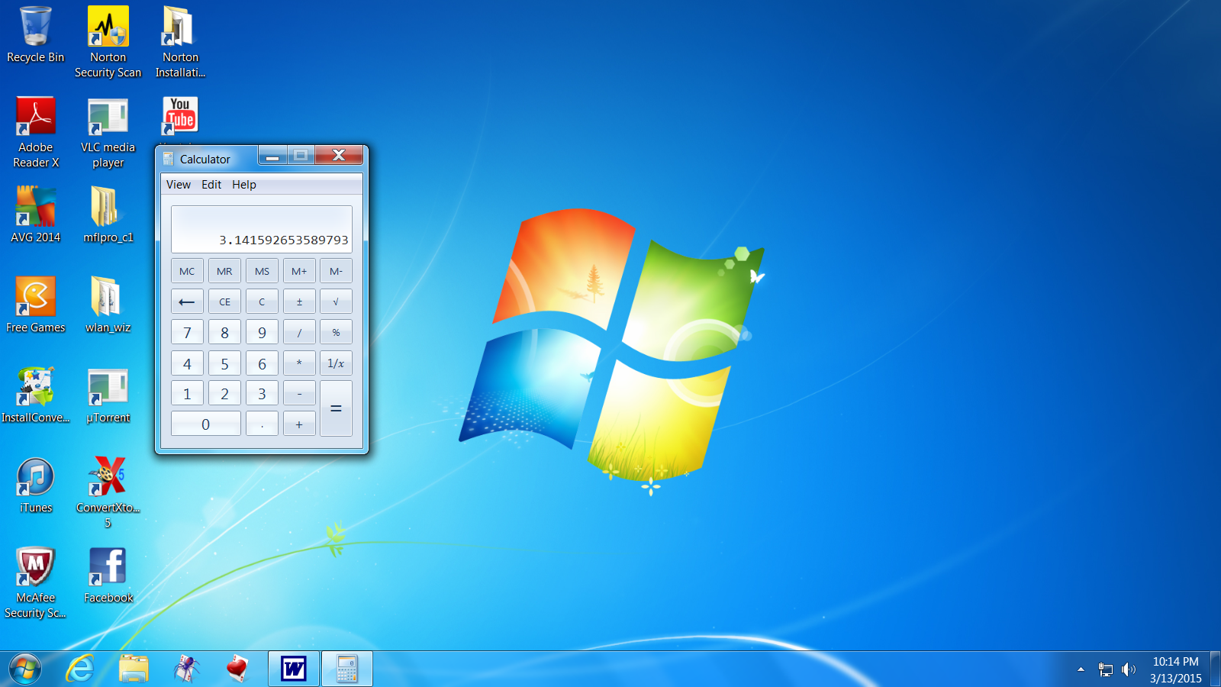Screen dimensions: 1221x687
Task: Click the multiplication asterisk key
Action: click(299, 363)
